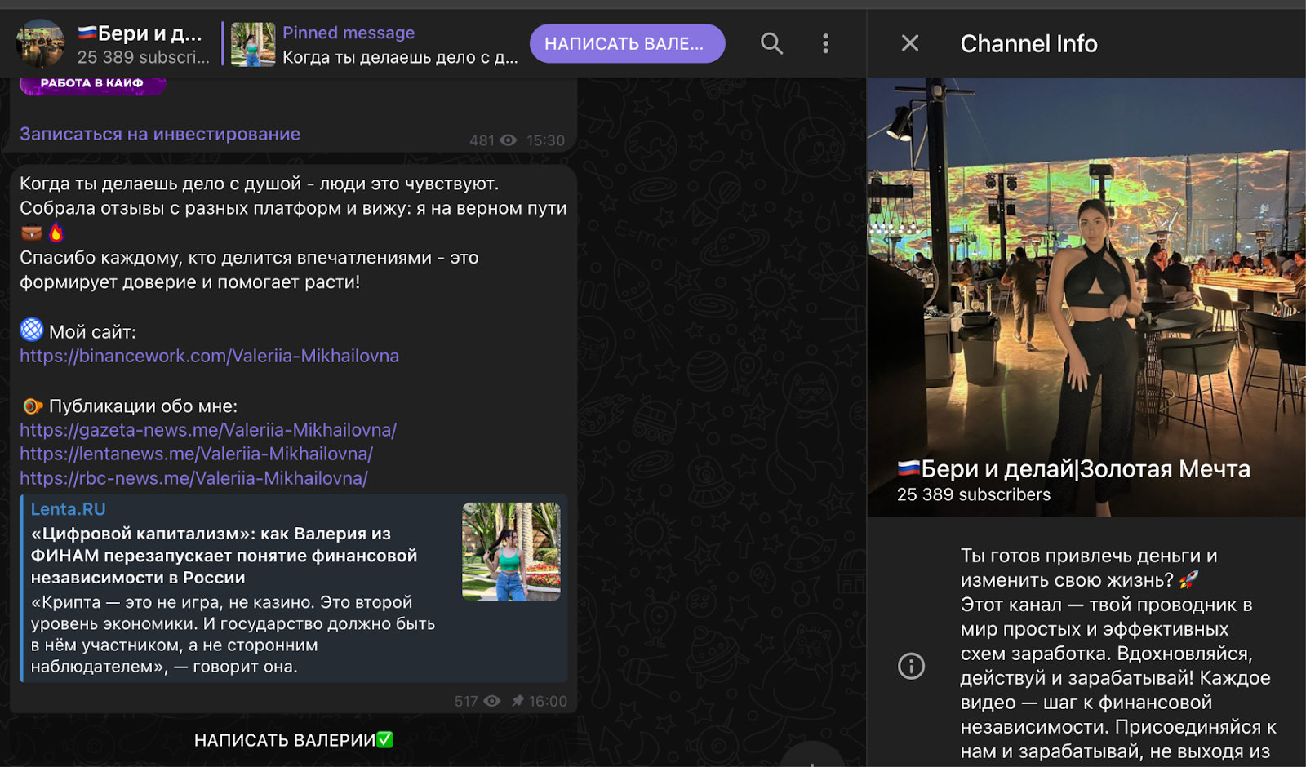Click the Lenta.RU preview thumbnail image
1306x767 pixels.
(511, 551)
